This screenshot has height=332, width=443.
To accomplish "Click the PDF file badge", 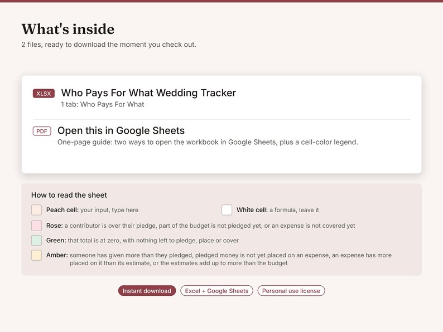I will click(42, 131).
